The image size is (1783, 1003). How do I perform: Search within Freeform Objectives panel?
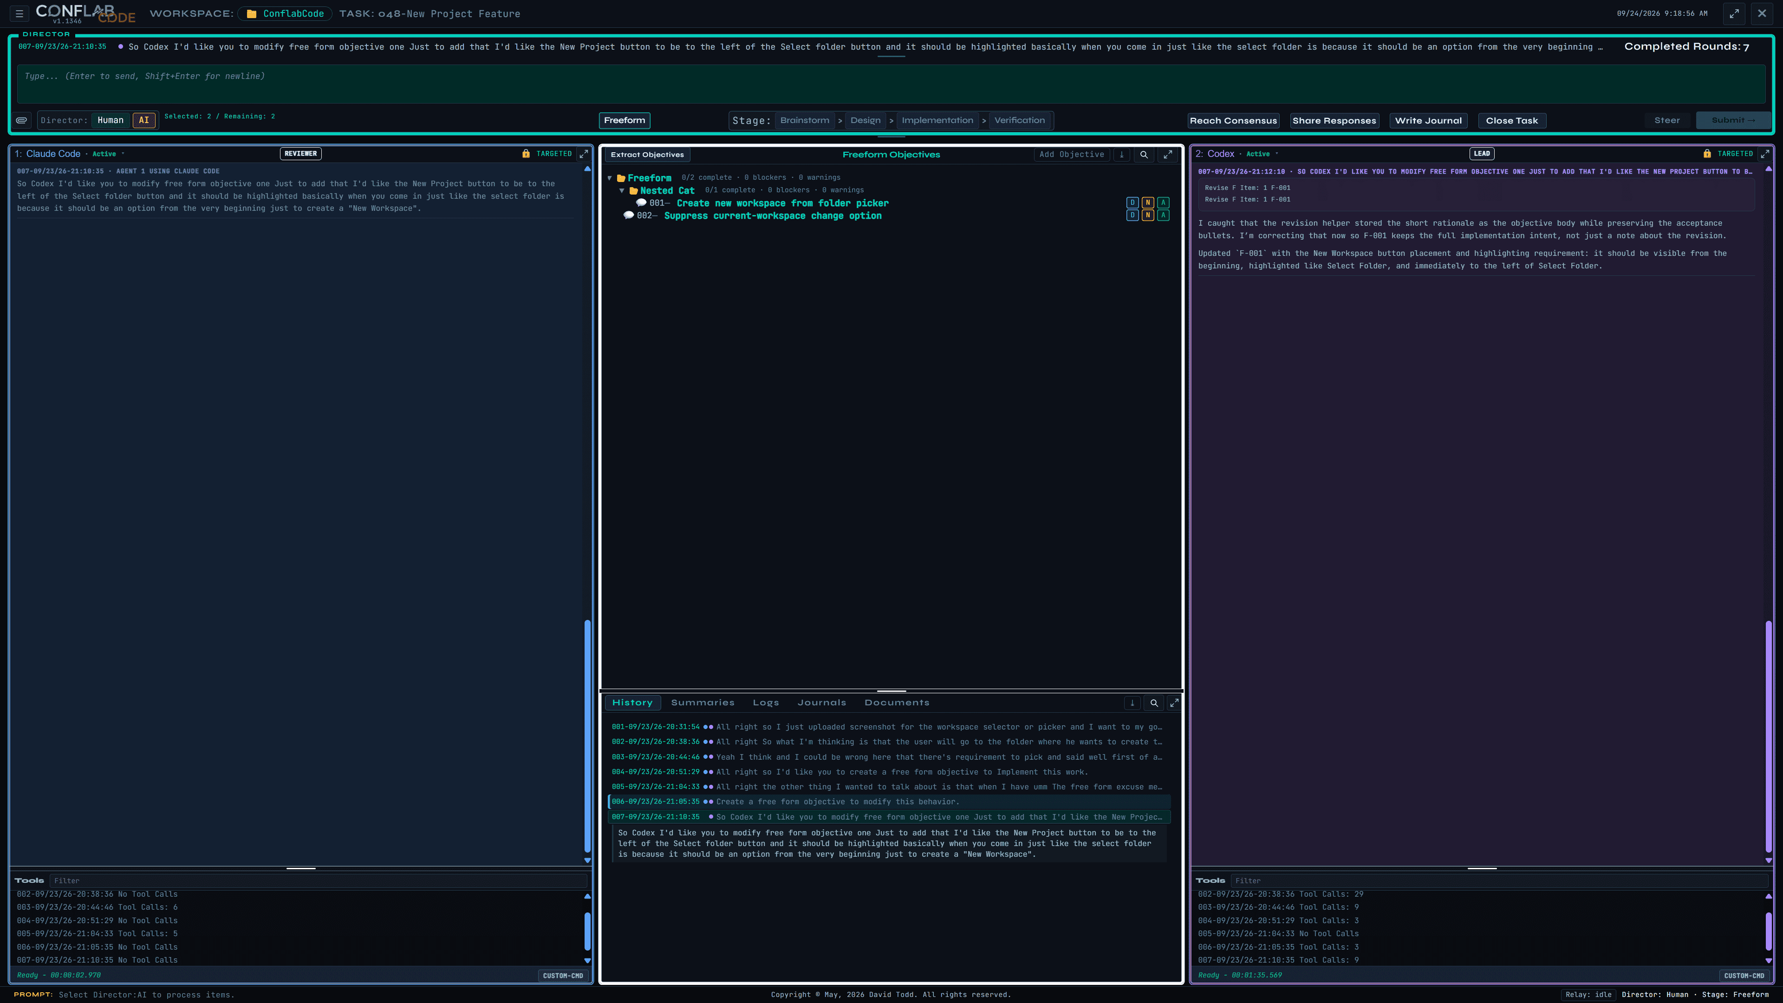(1144, 154)
